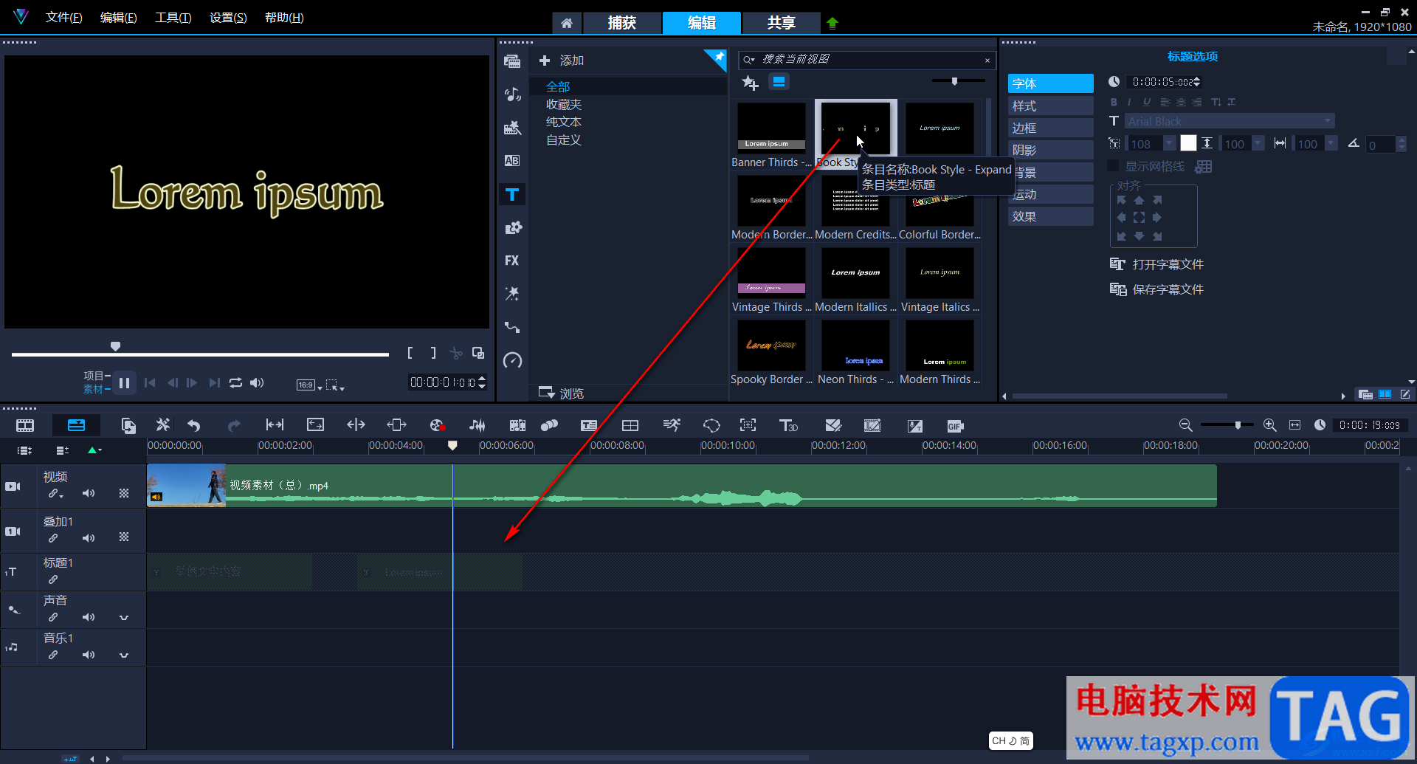Switch library to list view
The width and height of the screenshot is (1417, 764).
pyautogui.click(x=779, y=82)
